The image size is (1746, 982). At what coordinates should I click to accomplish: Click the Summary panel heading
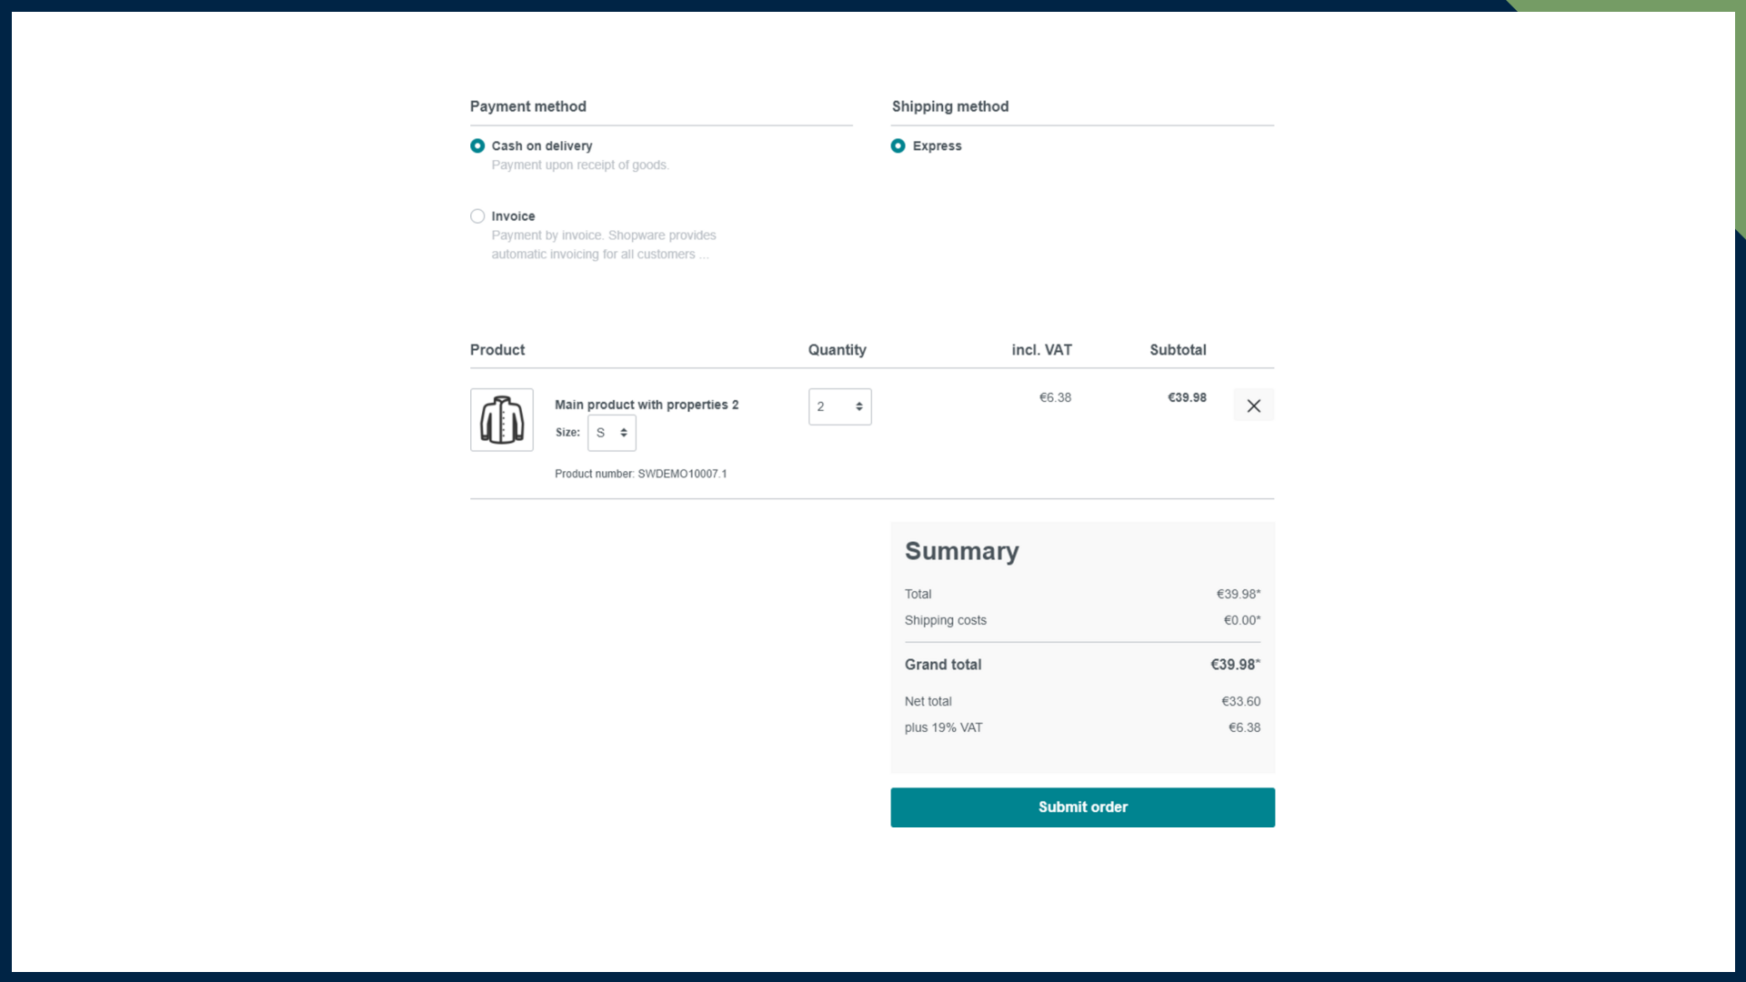961,550
